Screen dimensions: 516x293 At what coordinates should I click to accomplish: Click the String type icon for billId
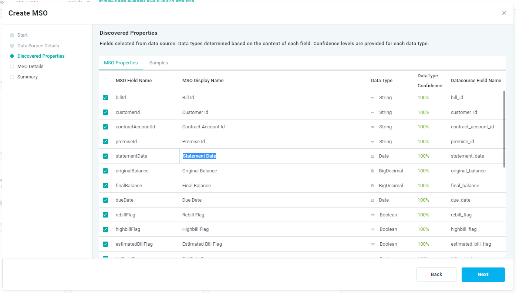[x=372, y=98]
